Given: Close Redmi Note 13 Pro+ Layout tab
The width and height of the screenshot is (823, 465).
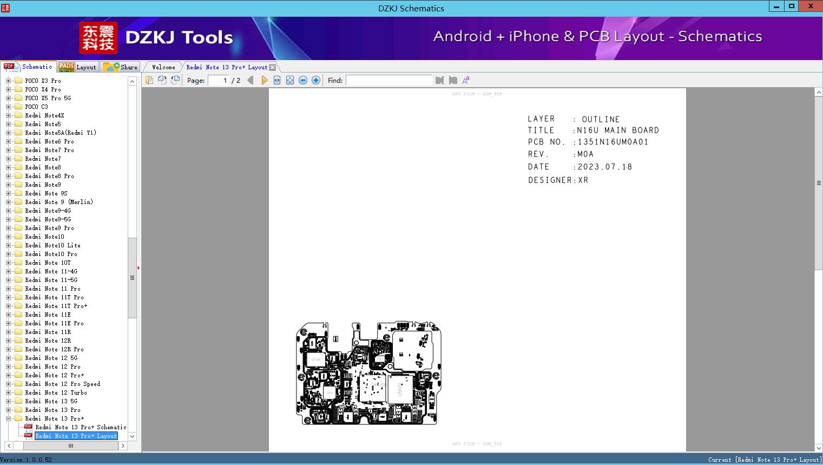Looking at the screenshot, I should [x=273, y=67].
